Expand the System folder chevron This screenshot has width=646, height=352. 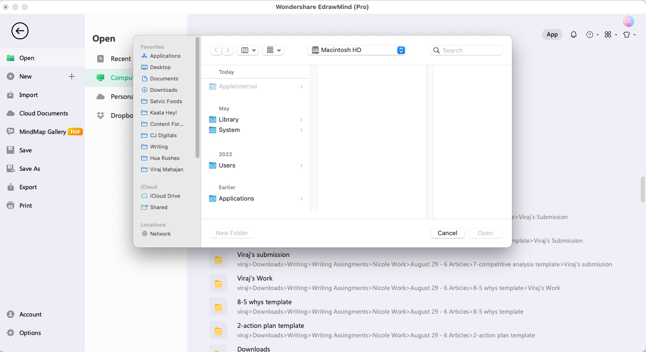(301, 130)
